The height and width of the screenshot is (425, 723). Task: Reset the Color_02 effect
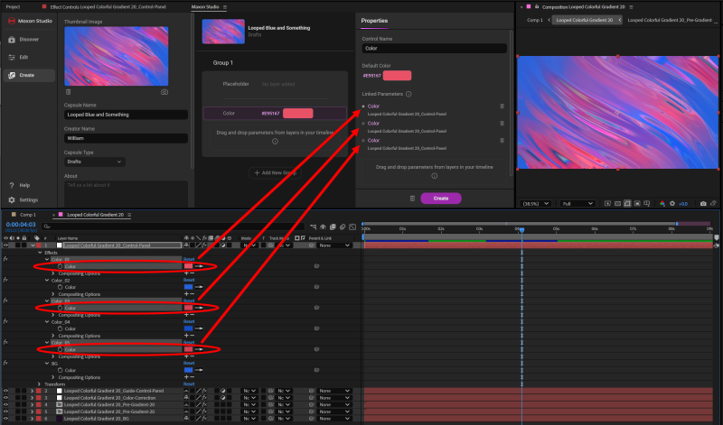189,280
